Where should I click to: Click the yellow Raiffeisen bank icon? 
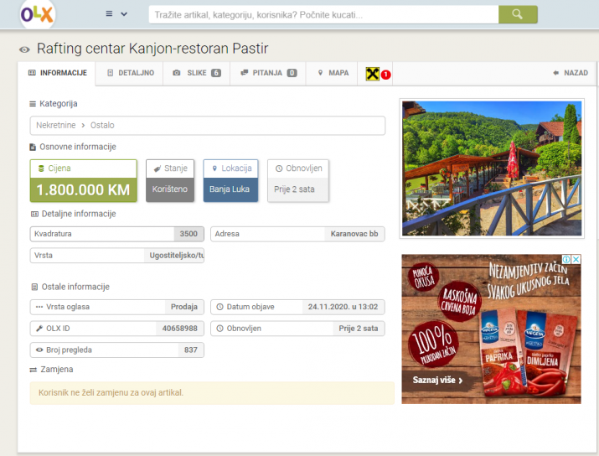click(x=373, y=75)
